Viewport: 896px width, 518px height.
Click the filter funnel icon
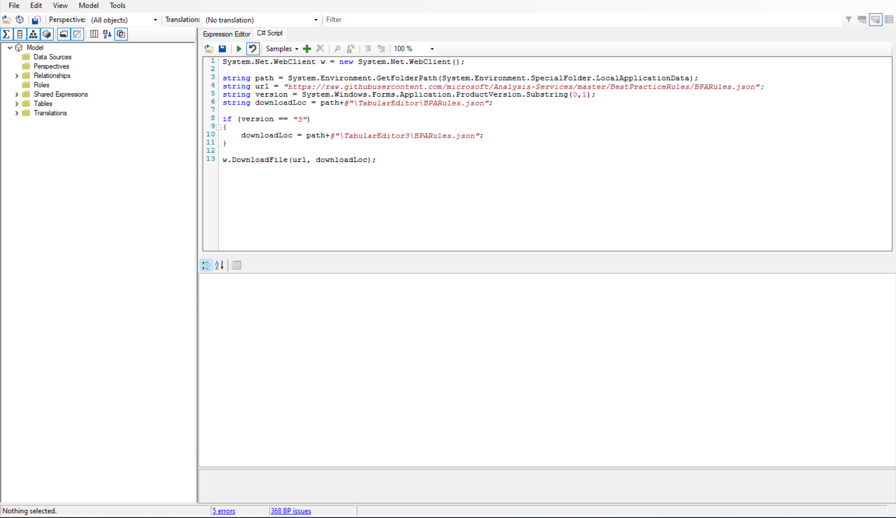point(848,20)
